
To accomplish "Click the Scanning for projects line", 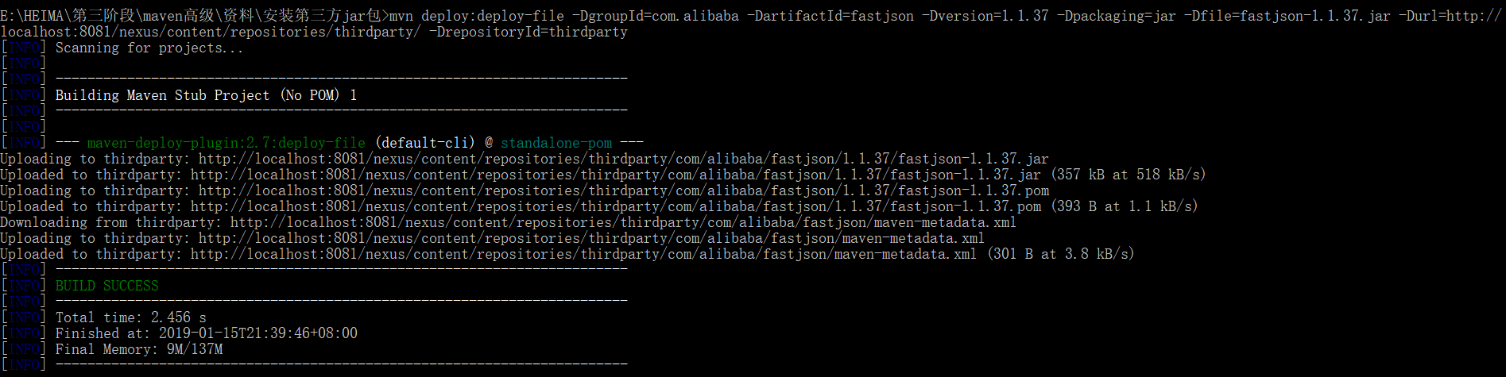I will click(149, 48).
